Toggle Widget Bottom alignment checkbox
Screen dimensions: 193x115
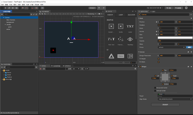coord(163,84)
